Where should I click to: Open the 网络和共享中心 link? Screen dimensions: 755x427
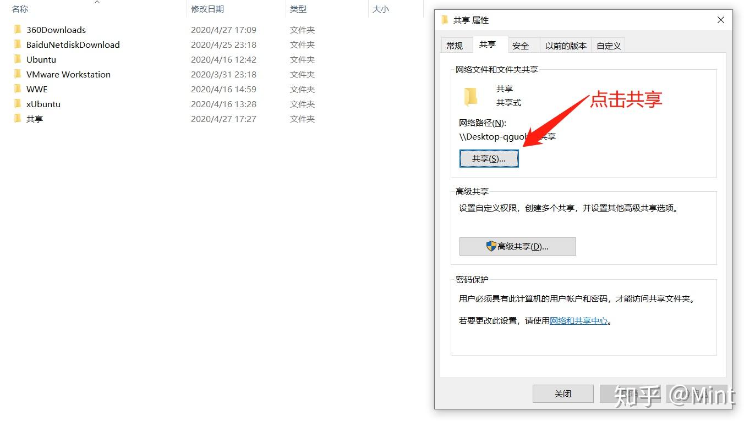click(x=579, y=320)
